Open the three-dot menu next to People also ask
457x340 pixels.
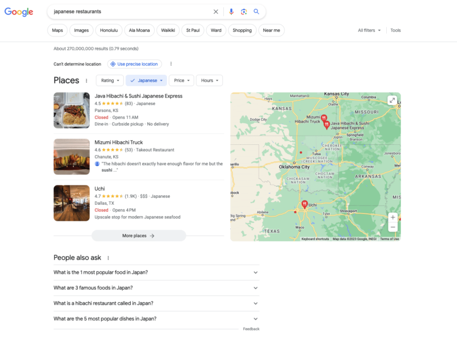tap(108, 258)
